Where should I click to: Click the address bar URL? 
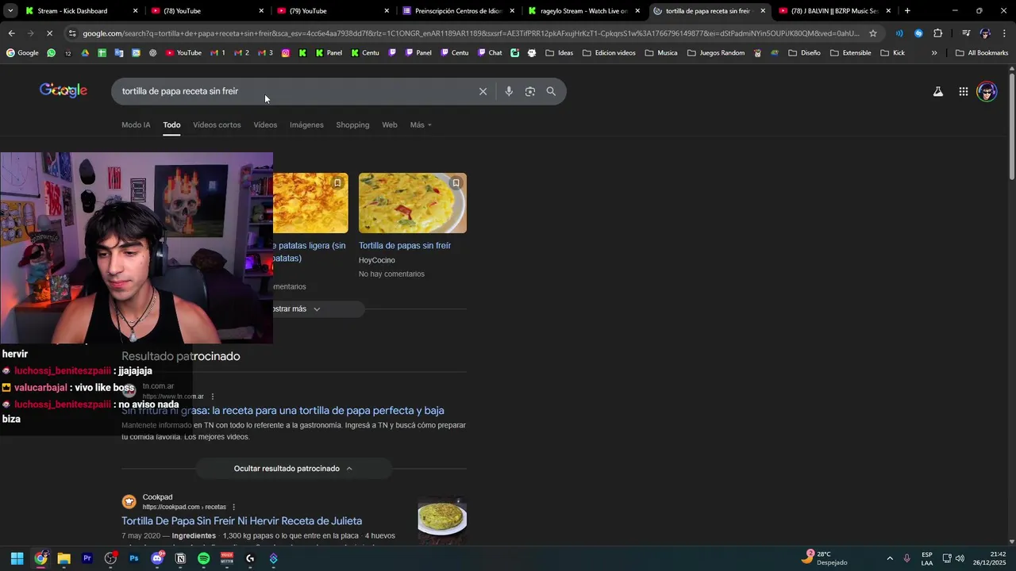point(471,33)
